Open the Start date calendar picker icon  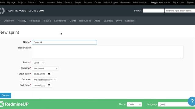[x=49, y=74]
